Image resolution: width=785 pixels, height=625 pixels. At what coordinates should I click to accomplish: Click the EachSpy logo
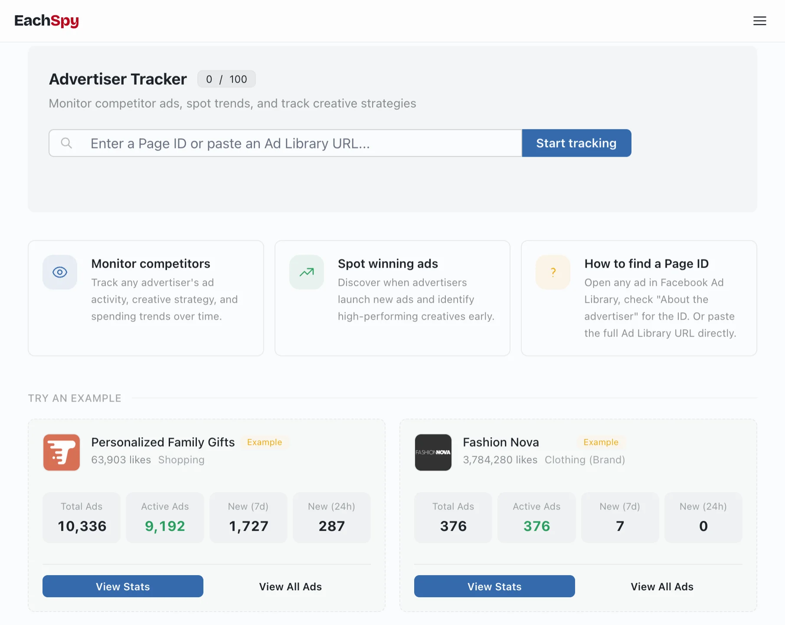46,21
